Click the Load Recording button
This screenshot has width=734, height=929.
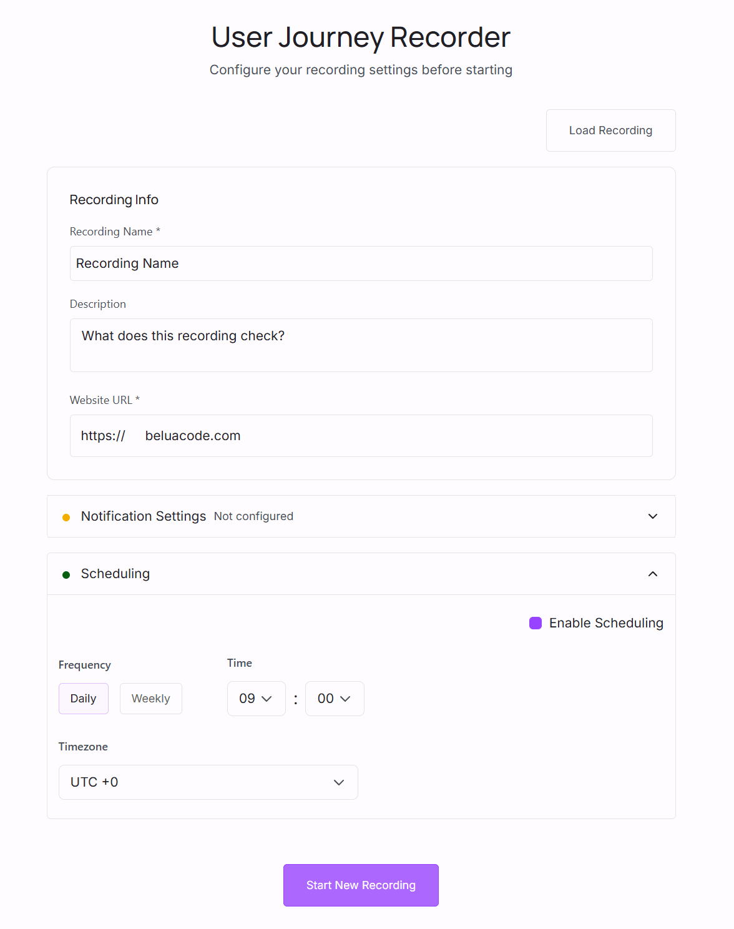pos(610,130)
